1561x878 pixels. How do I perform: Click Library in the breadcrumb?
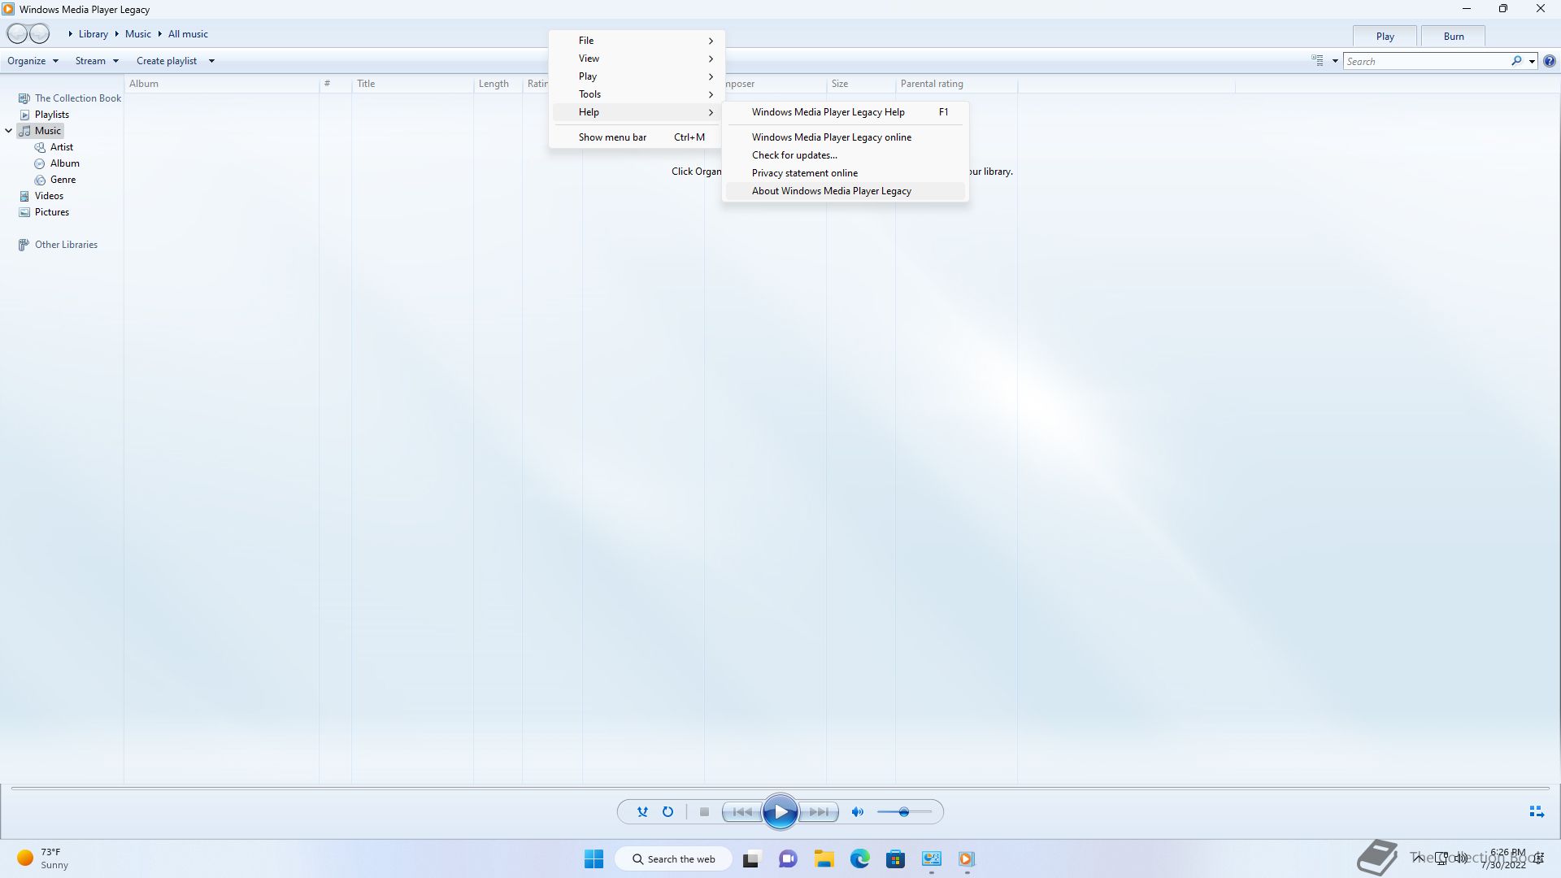point(93,34)
